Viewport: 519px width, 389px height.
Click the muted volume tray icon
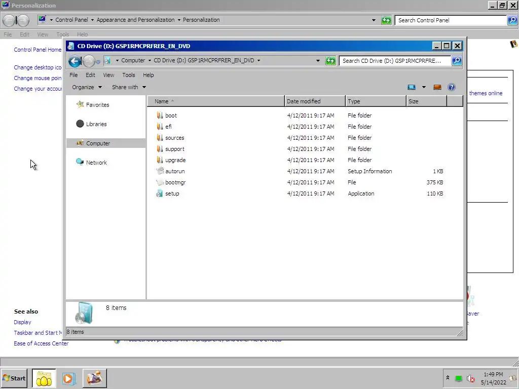470,378
